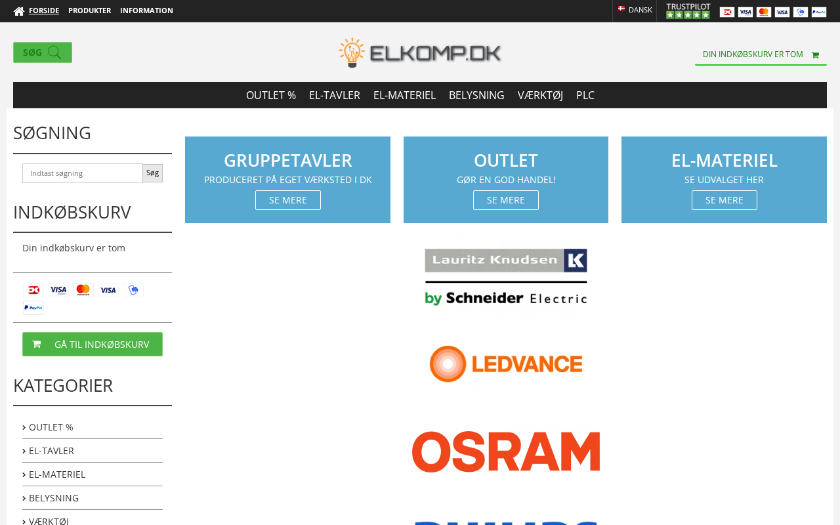Click the Kategorier sidebar heading
The image size is (840, 525).
coord(63,386)
